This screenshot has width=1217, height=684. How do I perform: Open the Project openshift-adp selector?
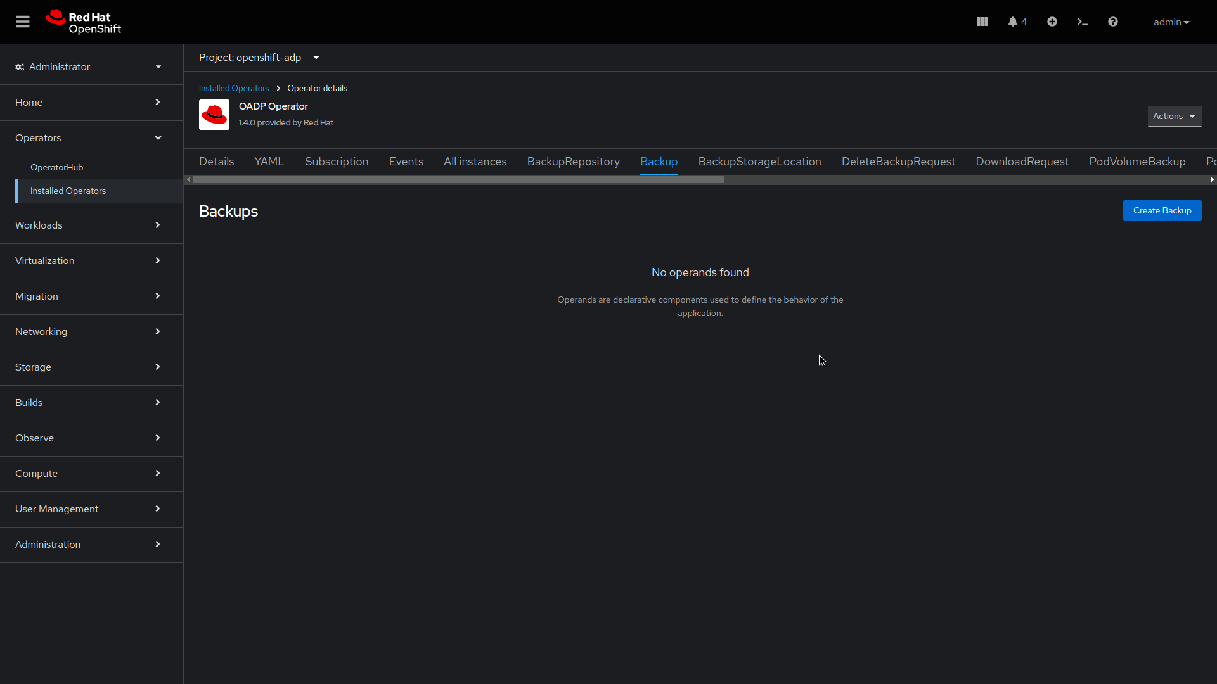(x=259, y=57)
